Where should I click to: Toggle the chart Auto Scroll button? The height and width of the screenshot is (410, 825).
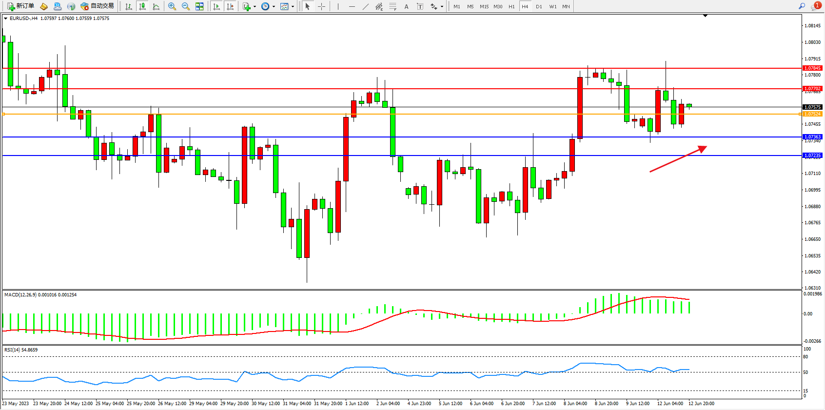[x=216, y=6]
